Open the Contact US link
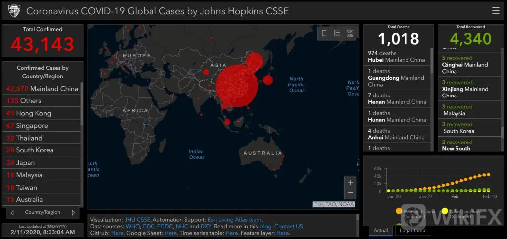507x239 pixels. point(289,226)
